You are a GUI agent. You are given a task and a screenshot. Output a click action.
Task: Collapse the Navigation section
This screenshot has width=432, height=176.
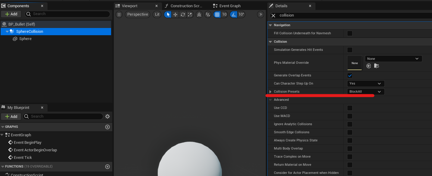(270, 25)
